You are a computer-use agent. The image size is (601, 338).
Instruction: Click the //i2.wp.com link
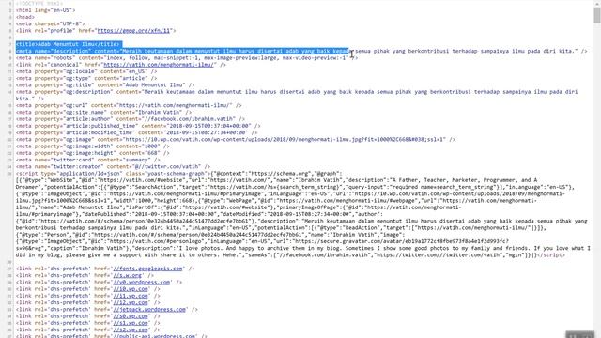[x=131, y=302]
